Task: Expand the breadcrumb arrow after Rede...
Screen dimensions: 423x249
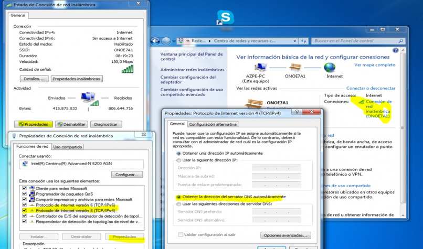Action: coord(210,41)
